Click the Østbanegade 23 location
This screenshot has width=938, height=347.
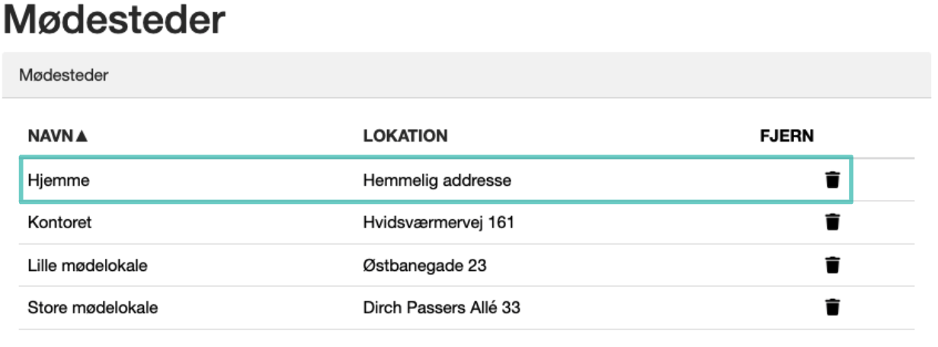(424, 266)
